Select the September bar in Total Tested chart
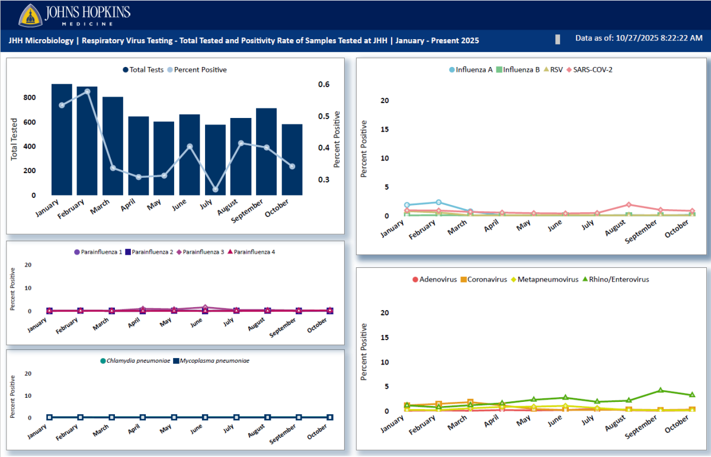711x457 pixels. [266, 152]
